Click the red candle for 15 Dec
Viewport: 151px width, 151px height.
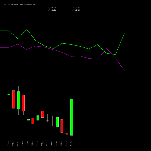tap(33, 121)
